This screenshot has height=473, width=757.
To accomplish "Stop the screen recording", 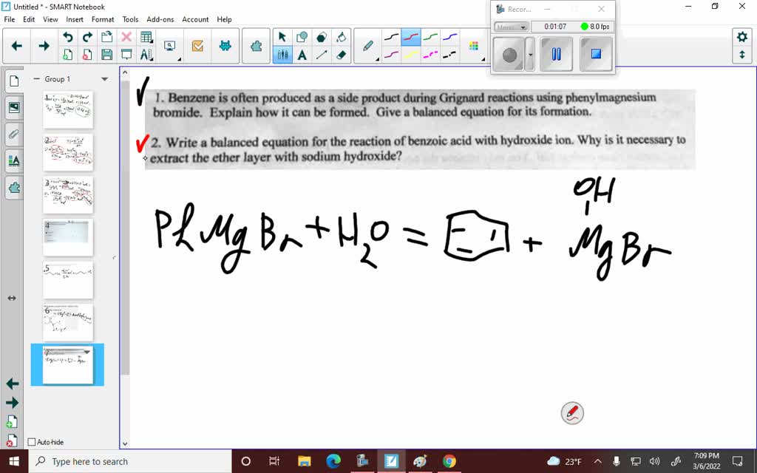I will (x=595, y=54).
